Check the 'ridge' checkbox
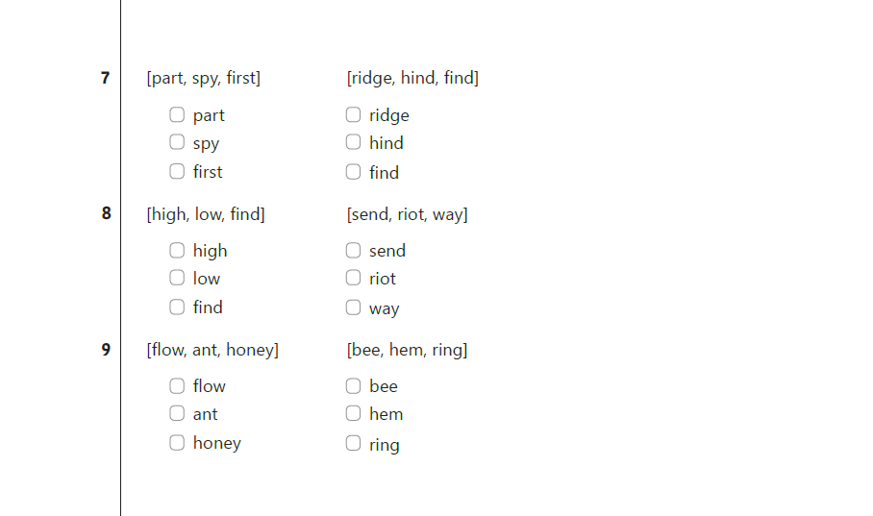This screenshot has width=873, height=516. pyautogui.click(x=353, y=115)
